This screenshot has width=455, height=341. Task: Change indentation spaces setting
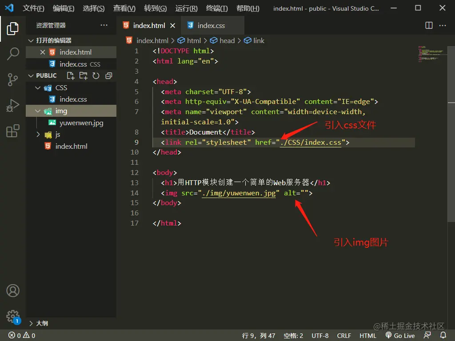click(293, 336)
